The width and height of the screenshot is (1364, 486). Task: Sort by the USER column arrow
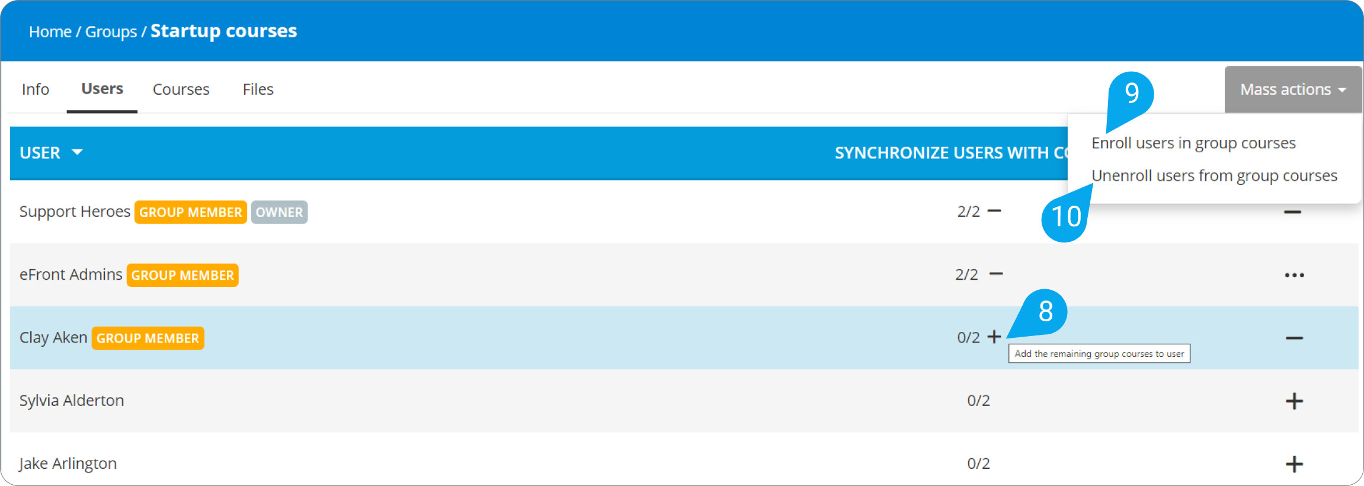click(x=77, y=152)
